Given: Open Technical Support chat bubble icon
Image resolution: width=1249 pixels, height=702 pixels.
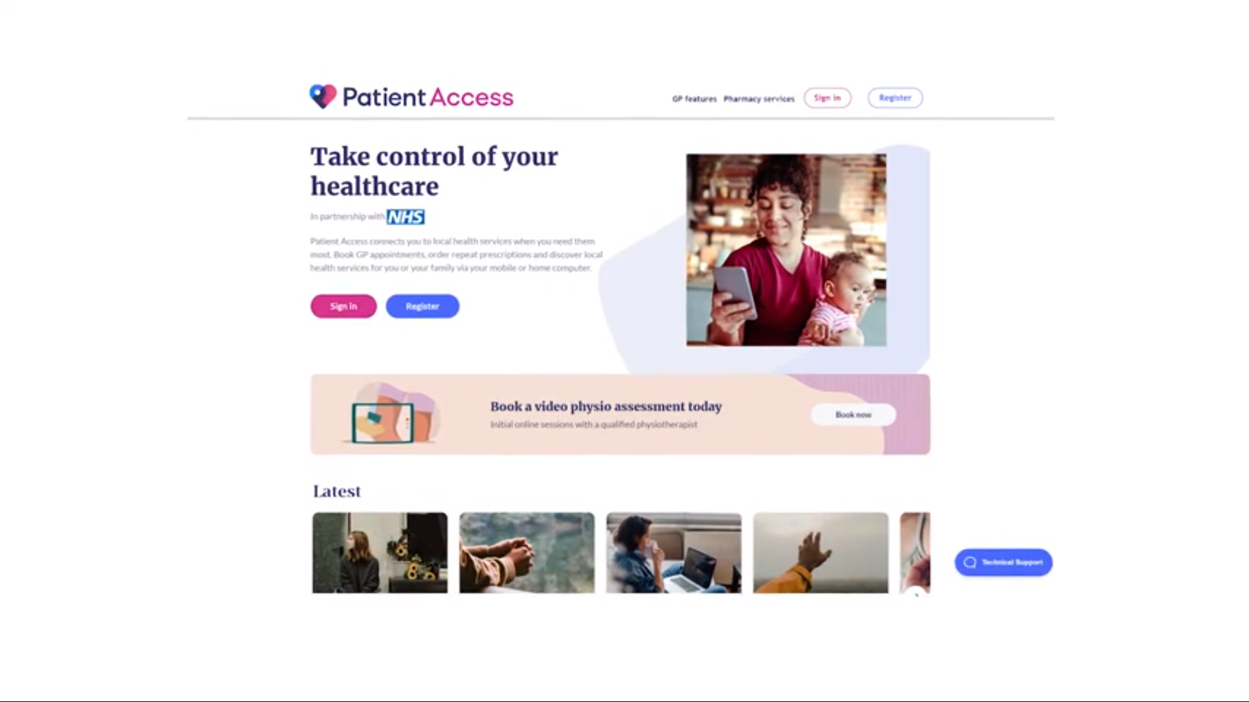Looking at the screenshot, I should point(970,562).
